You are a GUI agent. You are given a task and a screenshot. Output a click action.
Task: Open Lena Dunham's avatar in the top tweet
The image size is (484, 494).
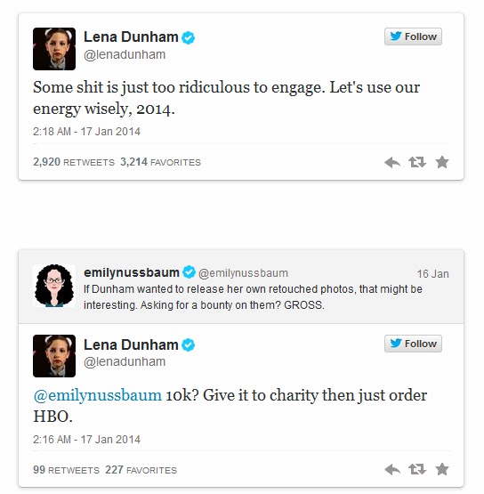click(54, 49)
